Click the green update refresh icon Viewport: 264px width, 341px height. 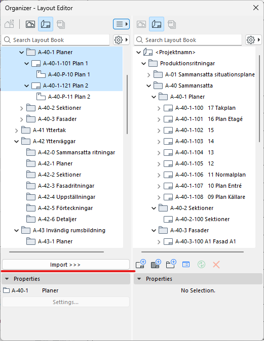point(201,265)
